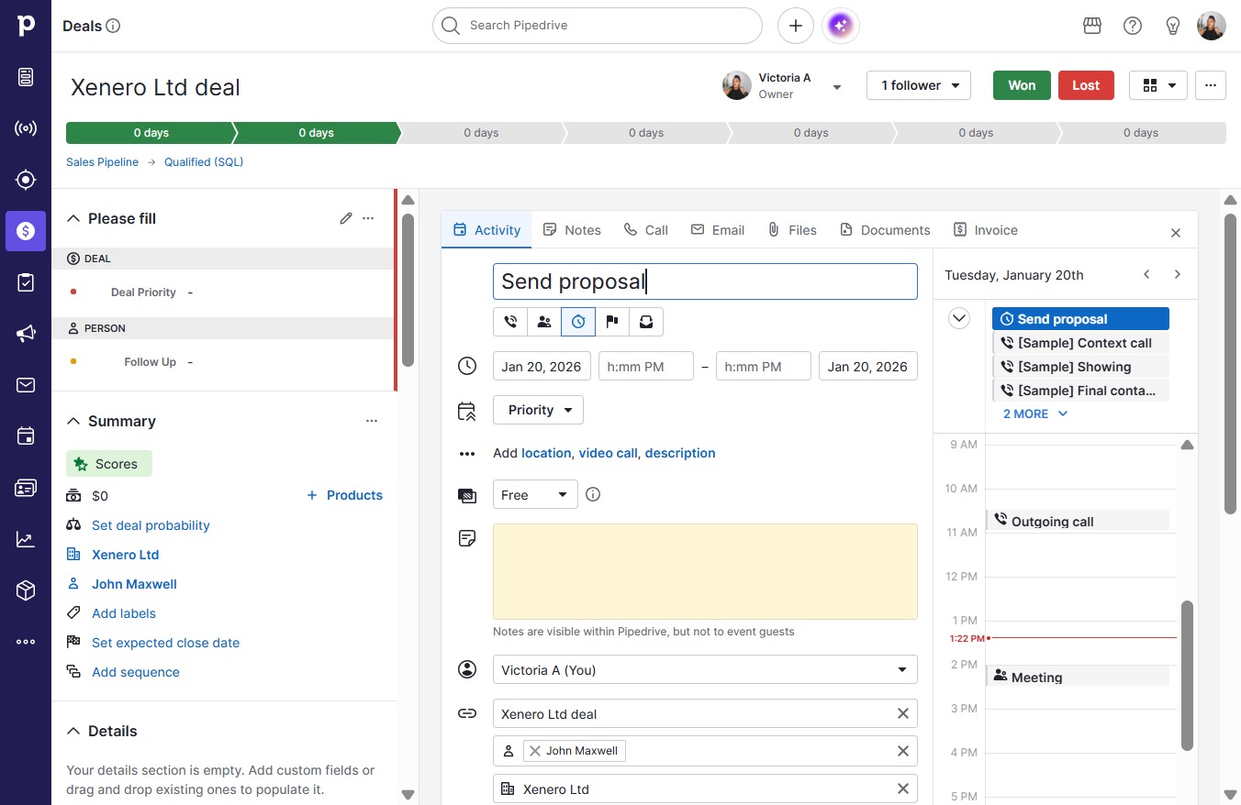Click the Set deal probability link

pos(151,525)
